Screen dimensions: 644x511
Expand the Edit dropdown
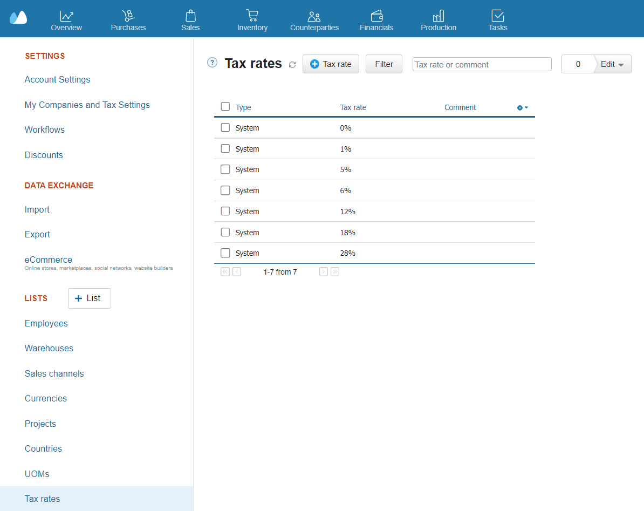pos(612,64)
